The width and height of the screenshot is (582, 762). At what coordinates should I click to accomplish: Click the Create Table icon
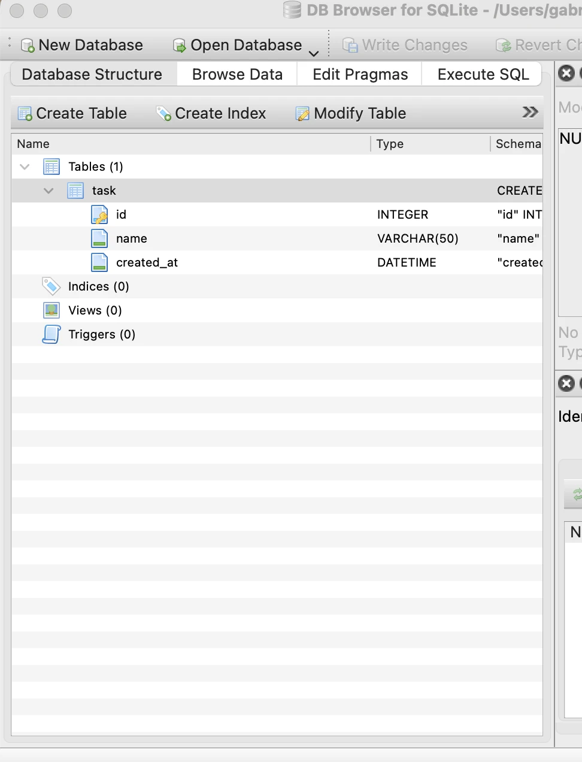(25, 114)
